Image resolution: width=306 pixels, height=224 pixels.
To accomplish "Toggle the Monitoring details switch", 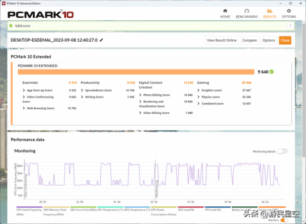I will coord(283,151).
